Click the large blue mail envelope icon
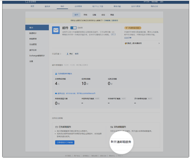Image resolution: width=190 pixels, height=160 pixels. (x=56, y=31)
